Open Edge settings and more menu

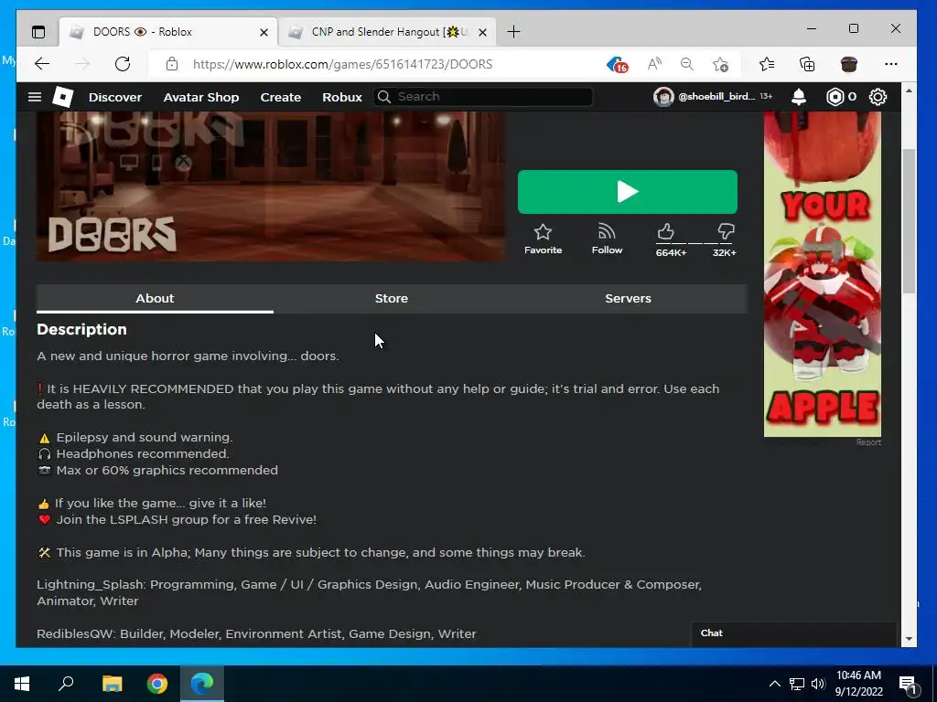point(891,64)
